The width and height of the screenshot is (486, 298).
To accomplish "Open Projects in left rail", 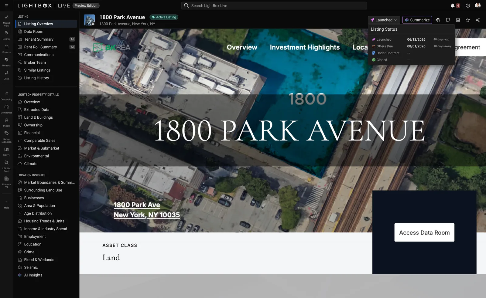I will coord(6,49).
